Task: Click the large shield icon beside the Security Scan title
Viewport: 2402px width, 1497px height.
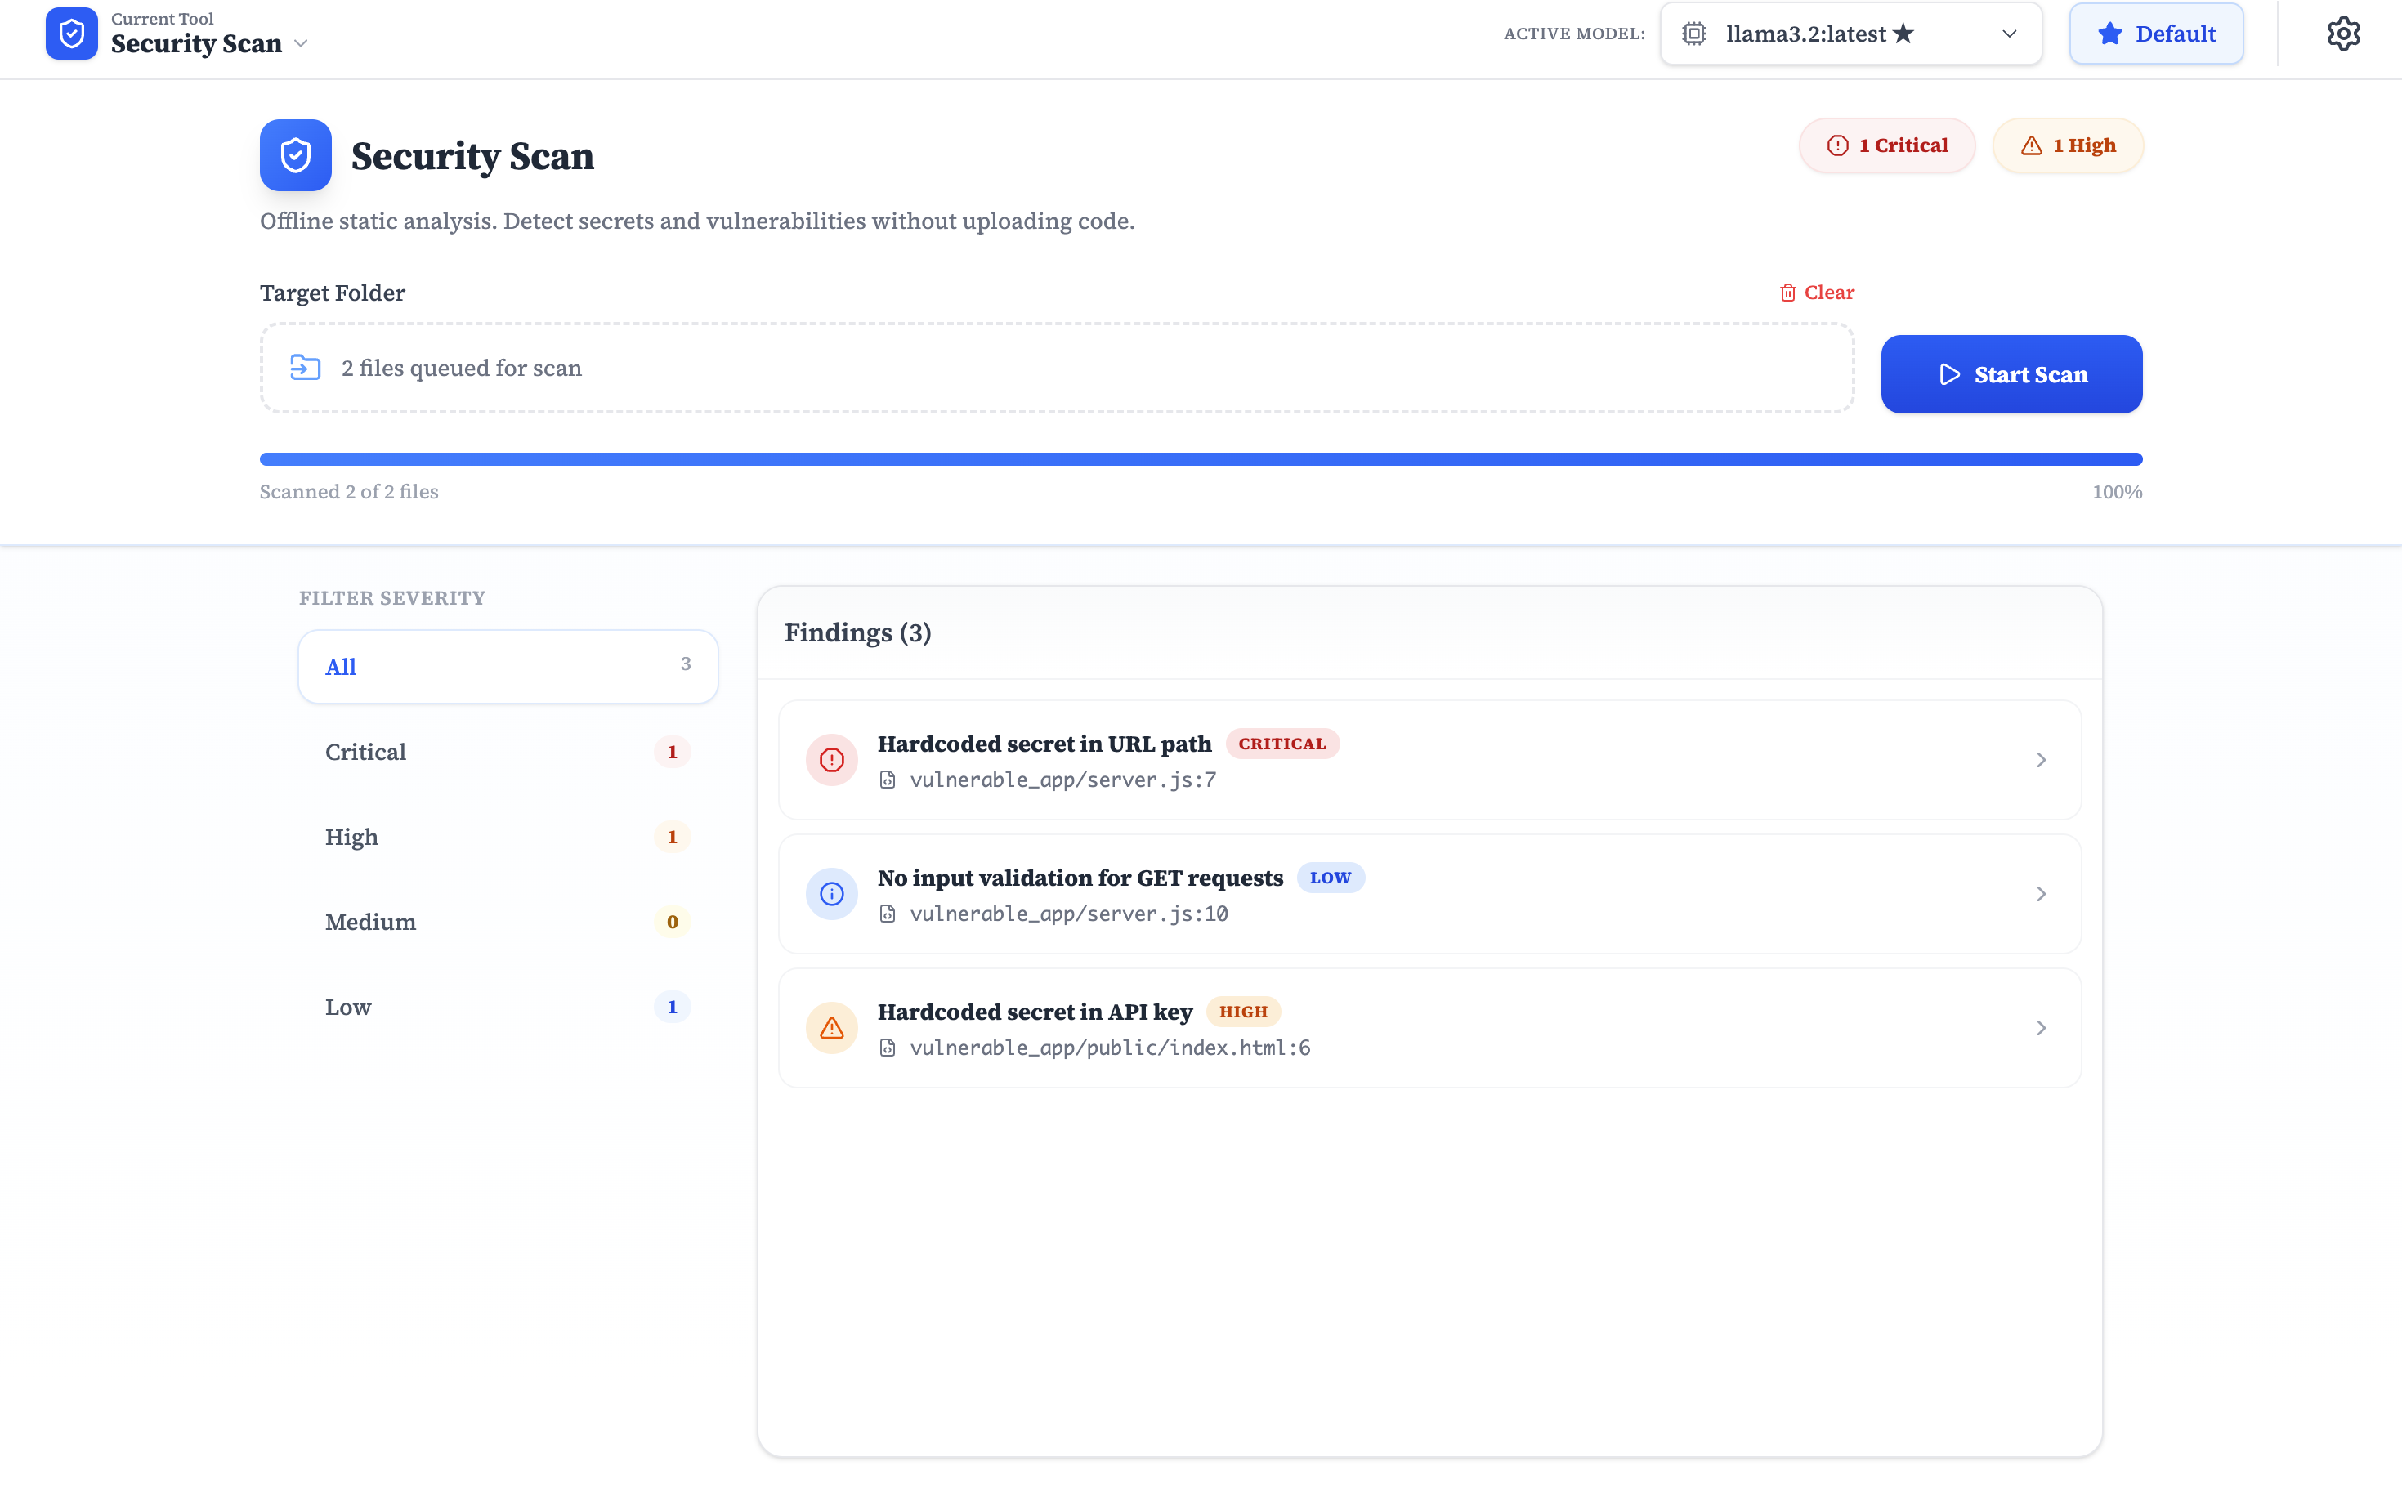Action: click(x=295, y=155)
